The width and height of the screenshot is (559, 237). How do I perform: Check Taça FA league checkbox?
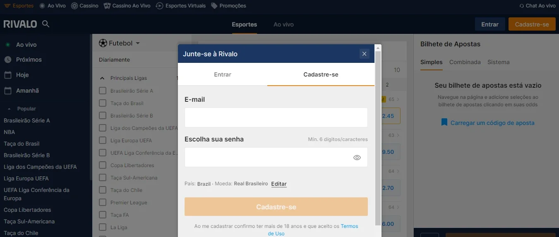click(x=103, y=215)
